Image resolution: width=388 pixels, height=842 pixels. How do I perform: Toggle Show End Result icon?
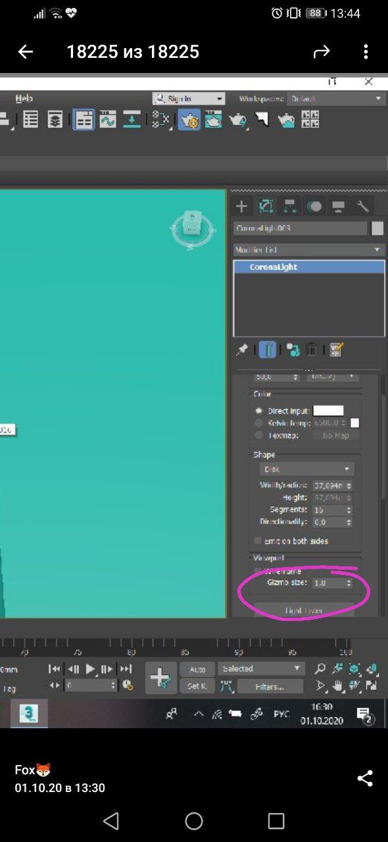pyautogui.click(x=267, y=349)
